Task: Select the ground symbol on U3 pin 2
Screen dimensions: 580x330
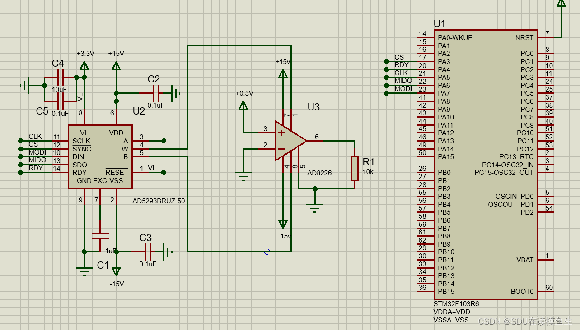Action: tap(243, 176)
